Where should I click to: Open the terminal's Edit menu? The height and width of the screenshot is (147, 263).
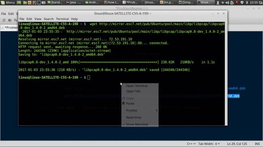point(29,19)
